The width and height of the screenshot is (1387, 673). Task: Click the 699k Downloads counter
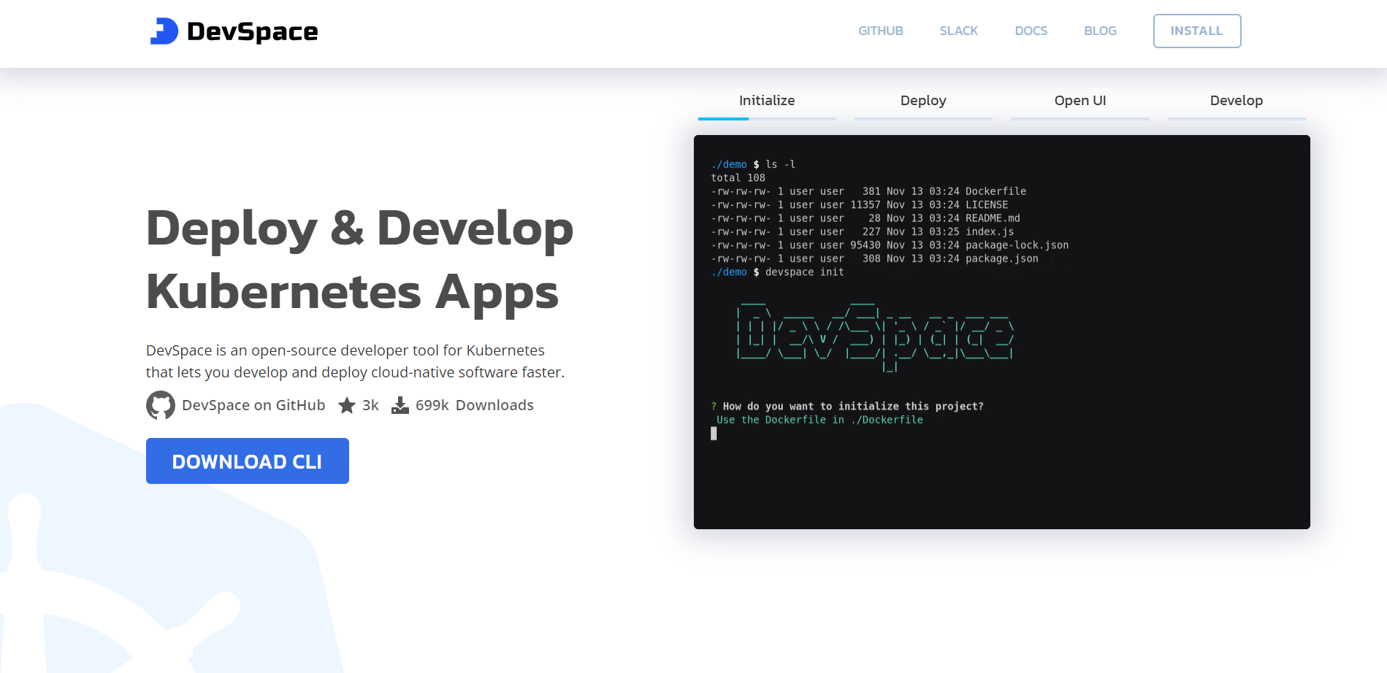[x=474, y=404]
